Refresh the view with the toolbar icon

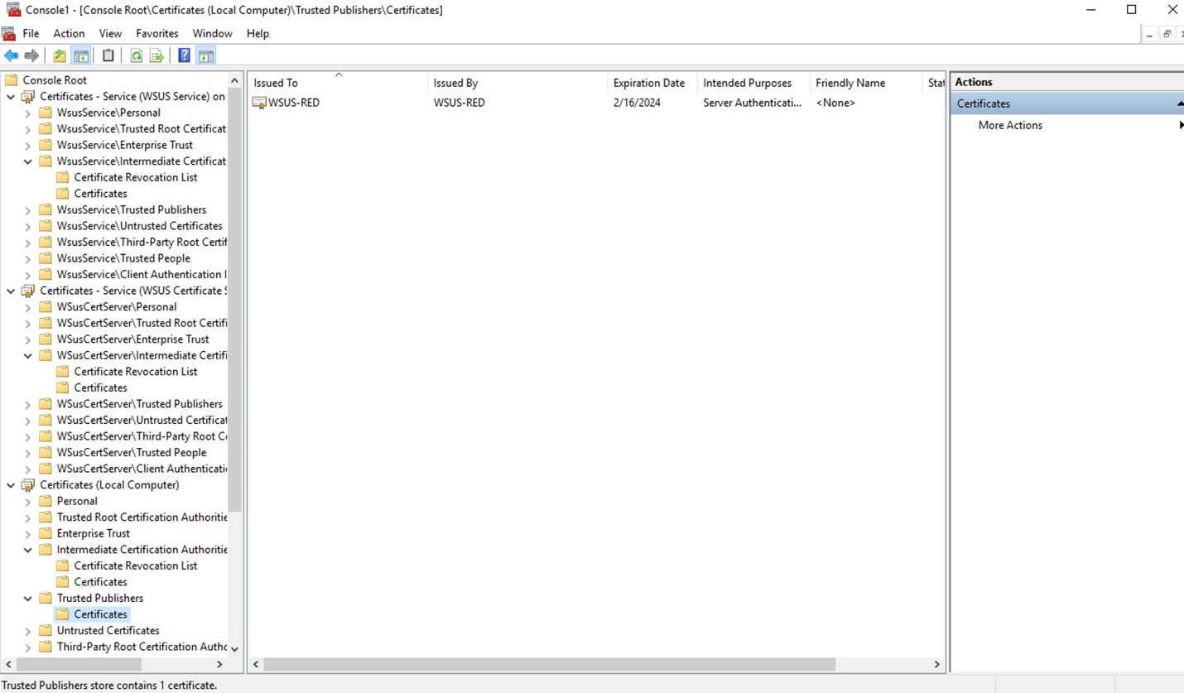(x=136, y=55)
